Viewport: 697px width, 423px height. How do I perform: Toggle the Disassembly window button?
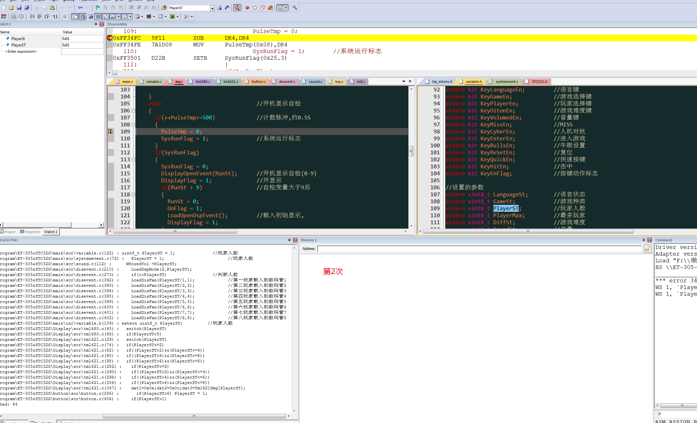[83, 17]
